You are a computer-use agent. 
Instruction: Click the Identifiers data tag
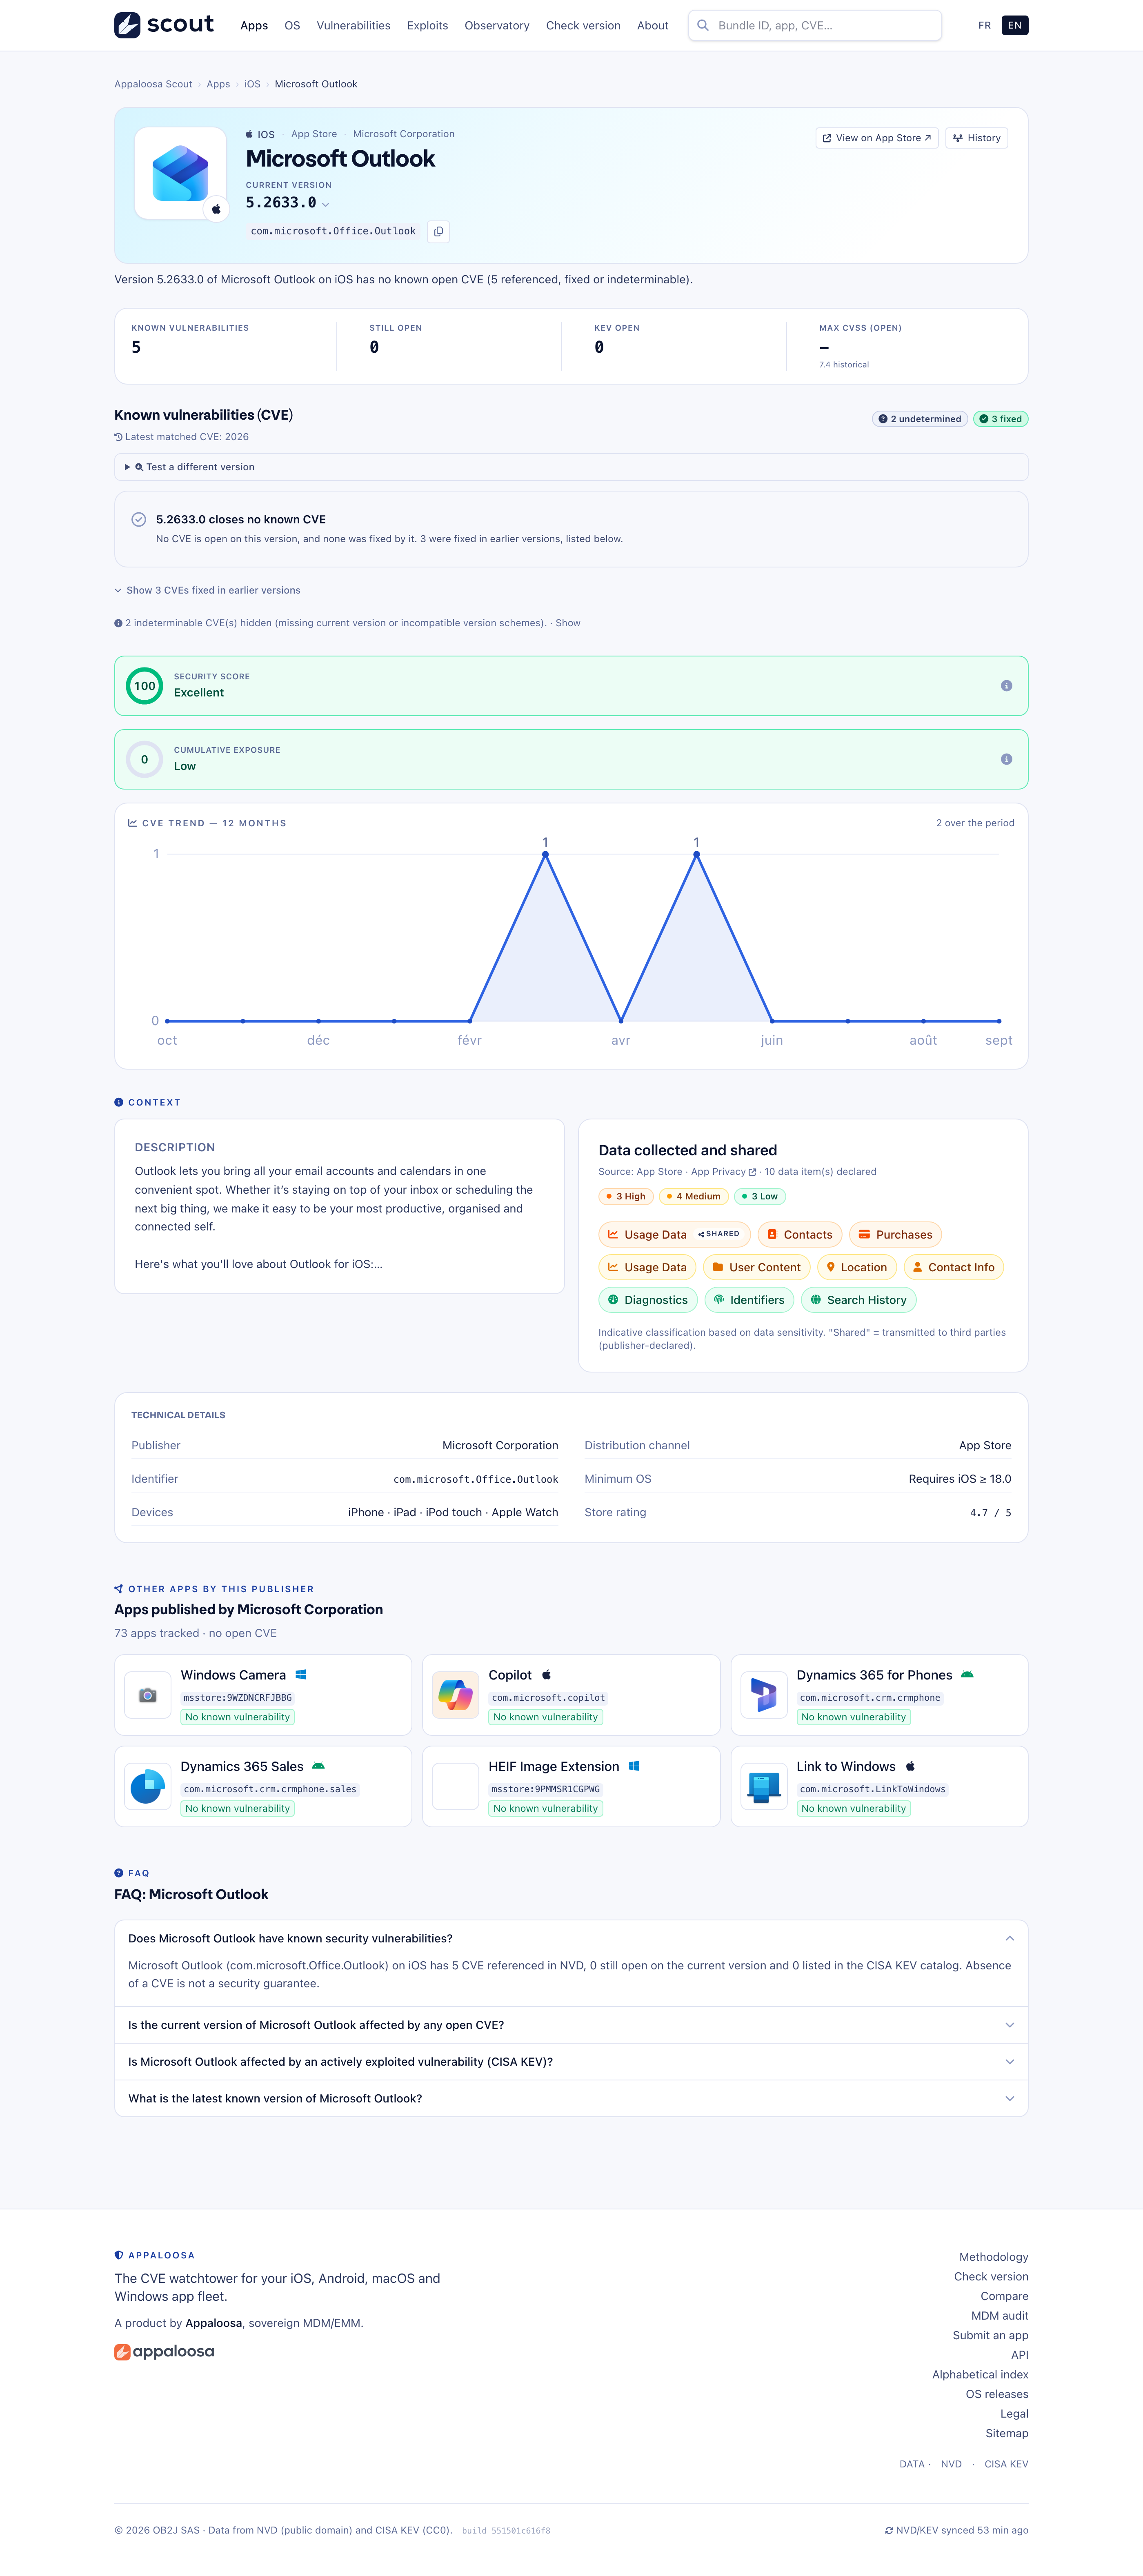pyautogui.click(x=750, y=1300)
